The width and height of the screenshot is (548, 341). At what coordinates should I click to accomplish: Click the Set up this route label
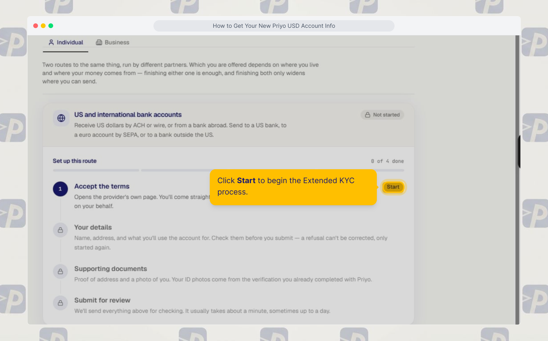[x=75, y=161]
